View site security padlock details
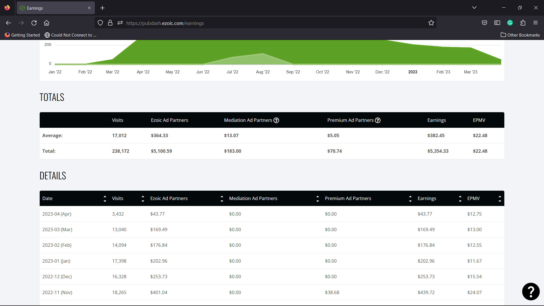Viewport: 544px width, 306px height. pyautogui.click(x=110, y=23)
